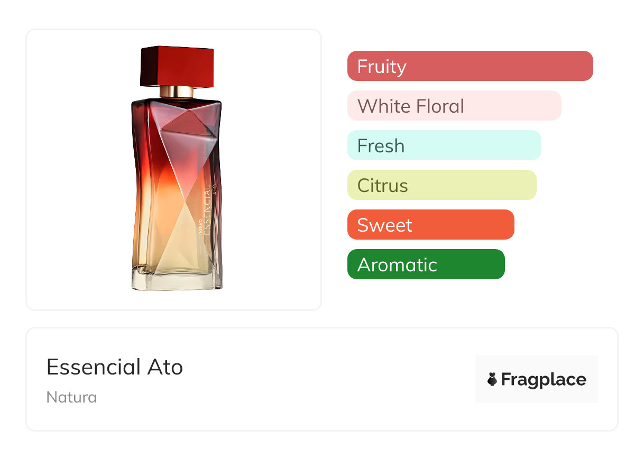This screenshot has width=644, height=457.
Task: Pick the Citrus accord bar
Action: pos(441,185)
